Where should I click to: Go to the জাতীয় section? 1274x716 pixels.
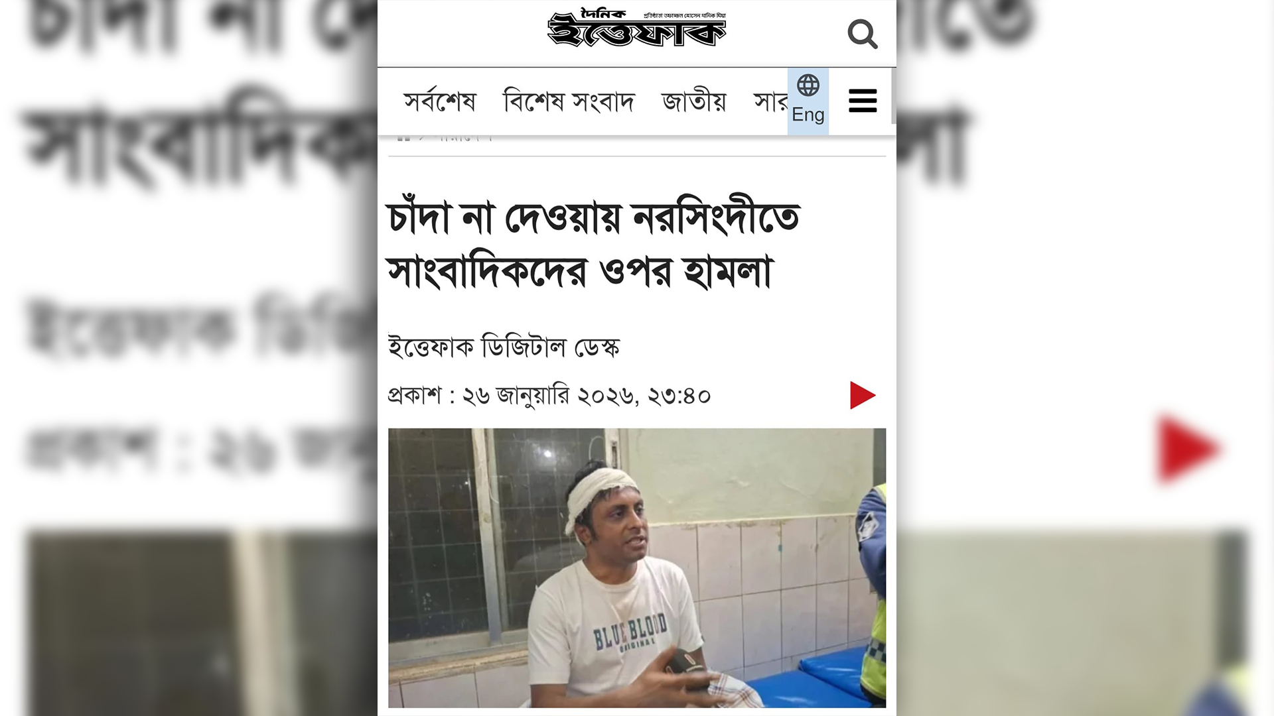[x=694, y=101]
